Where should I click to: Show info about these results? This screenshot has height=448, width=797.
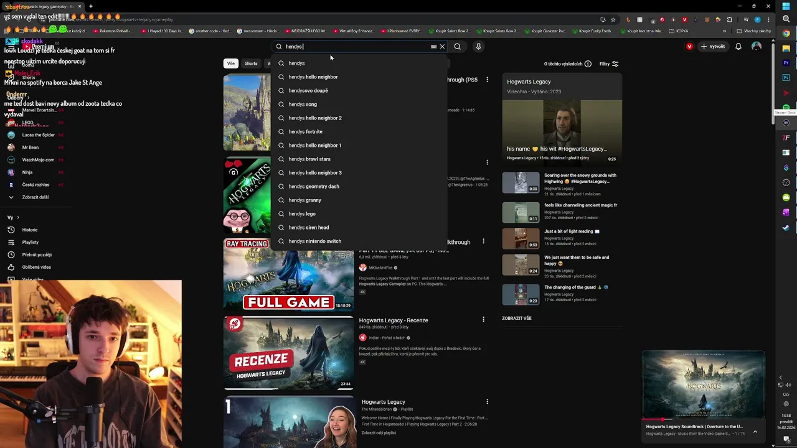click(588, 64)
